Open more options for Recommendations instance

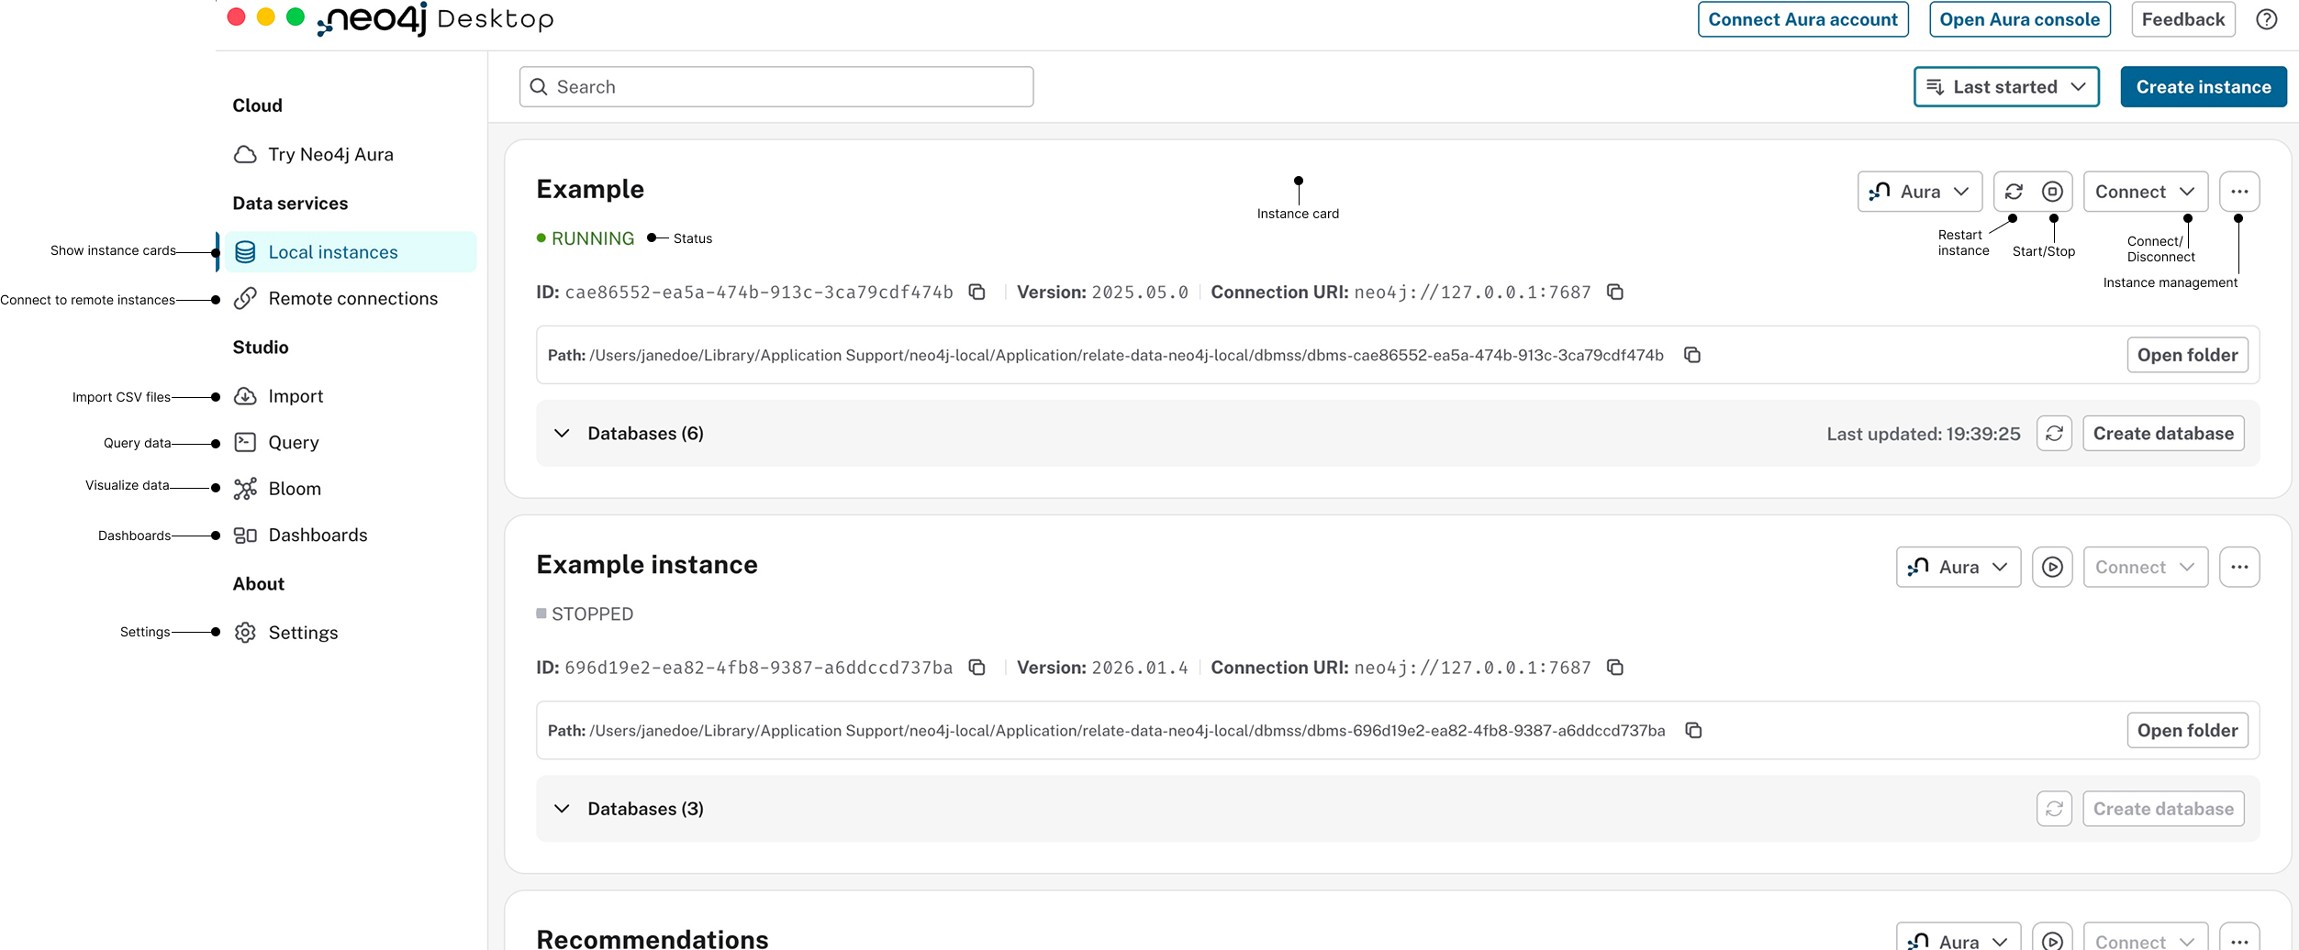pyautogui.click(x=2239, y=940)
